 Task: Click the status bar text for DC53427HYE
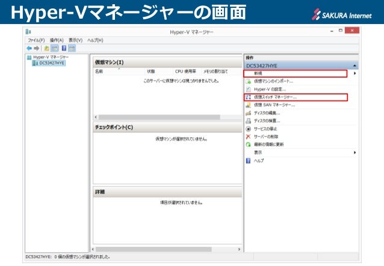[x=68, y=257]
